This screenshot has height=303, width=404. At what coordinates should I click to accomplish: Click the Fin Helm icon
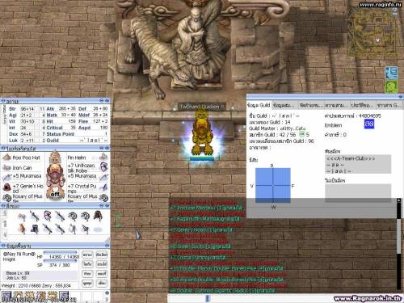coord(104,157)
